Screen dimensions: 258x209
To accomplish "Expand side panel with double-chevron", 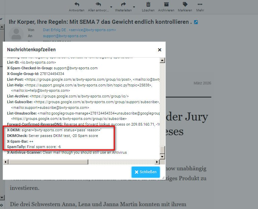I will click(1, 205).
